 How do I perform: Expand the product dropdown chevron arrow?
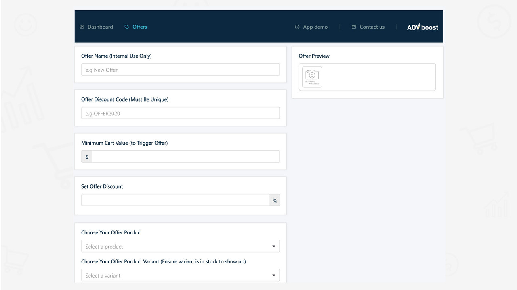coord(274,246)
